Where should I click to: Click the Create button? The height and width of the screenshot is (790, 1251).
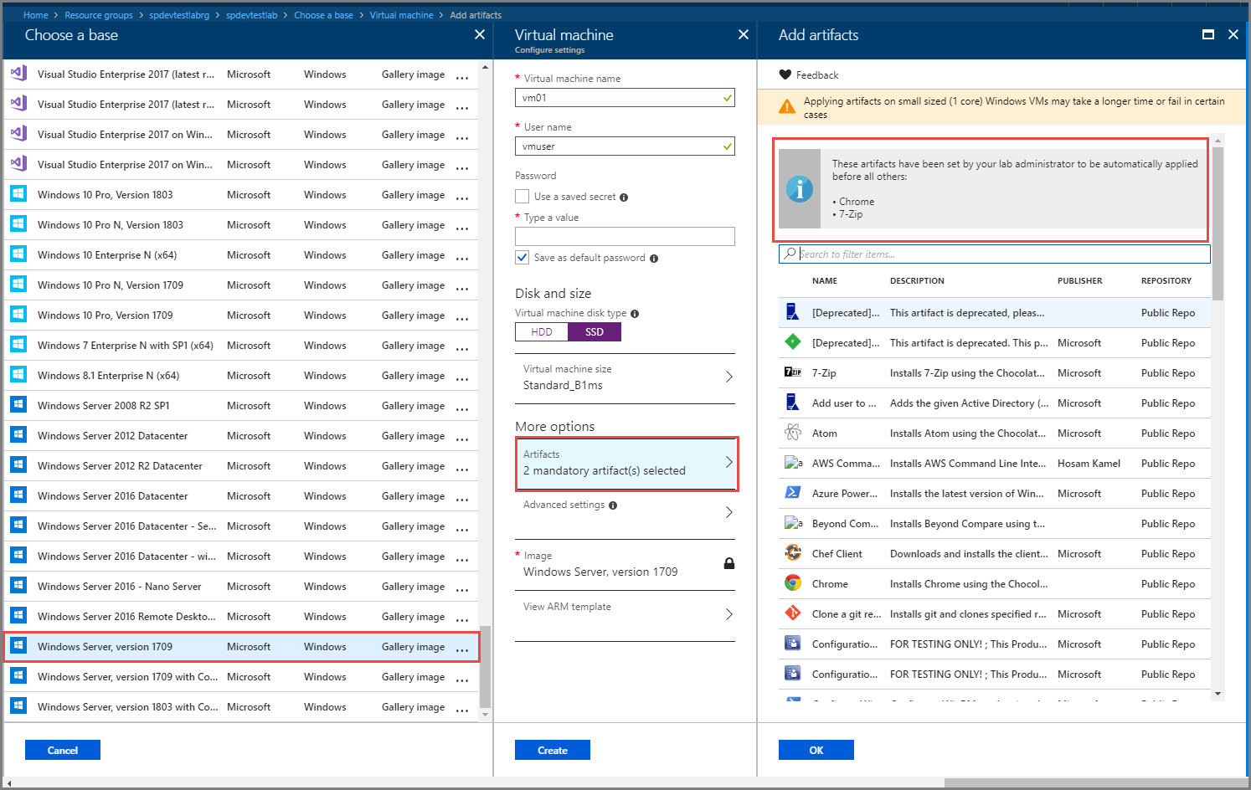553,750
